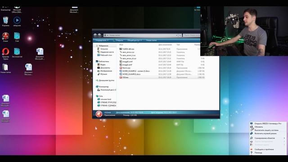Click the Microsoft Office desktop shortcut
The width and height of the screenshot is (288, 162).
17,9
